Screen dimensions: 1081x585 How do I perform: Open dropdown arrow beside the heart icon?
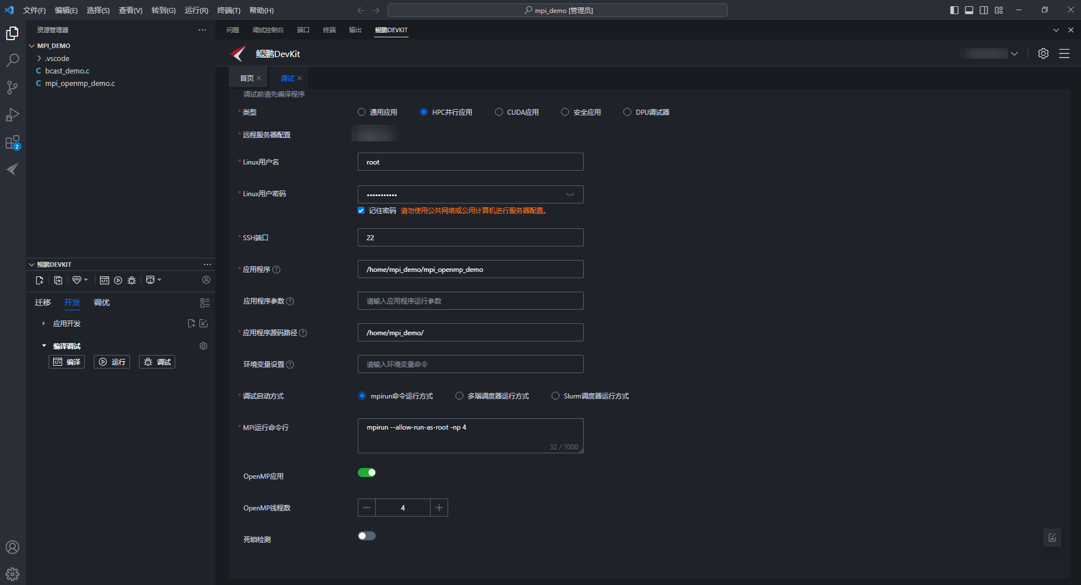86,280
